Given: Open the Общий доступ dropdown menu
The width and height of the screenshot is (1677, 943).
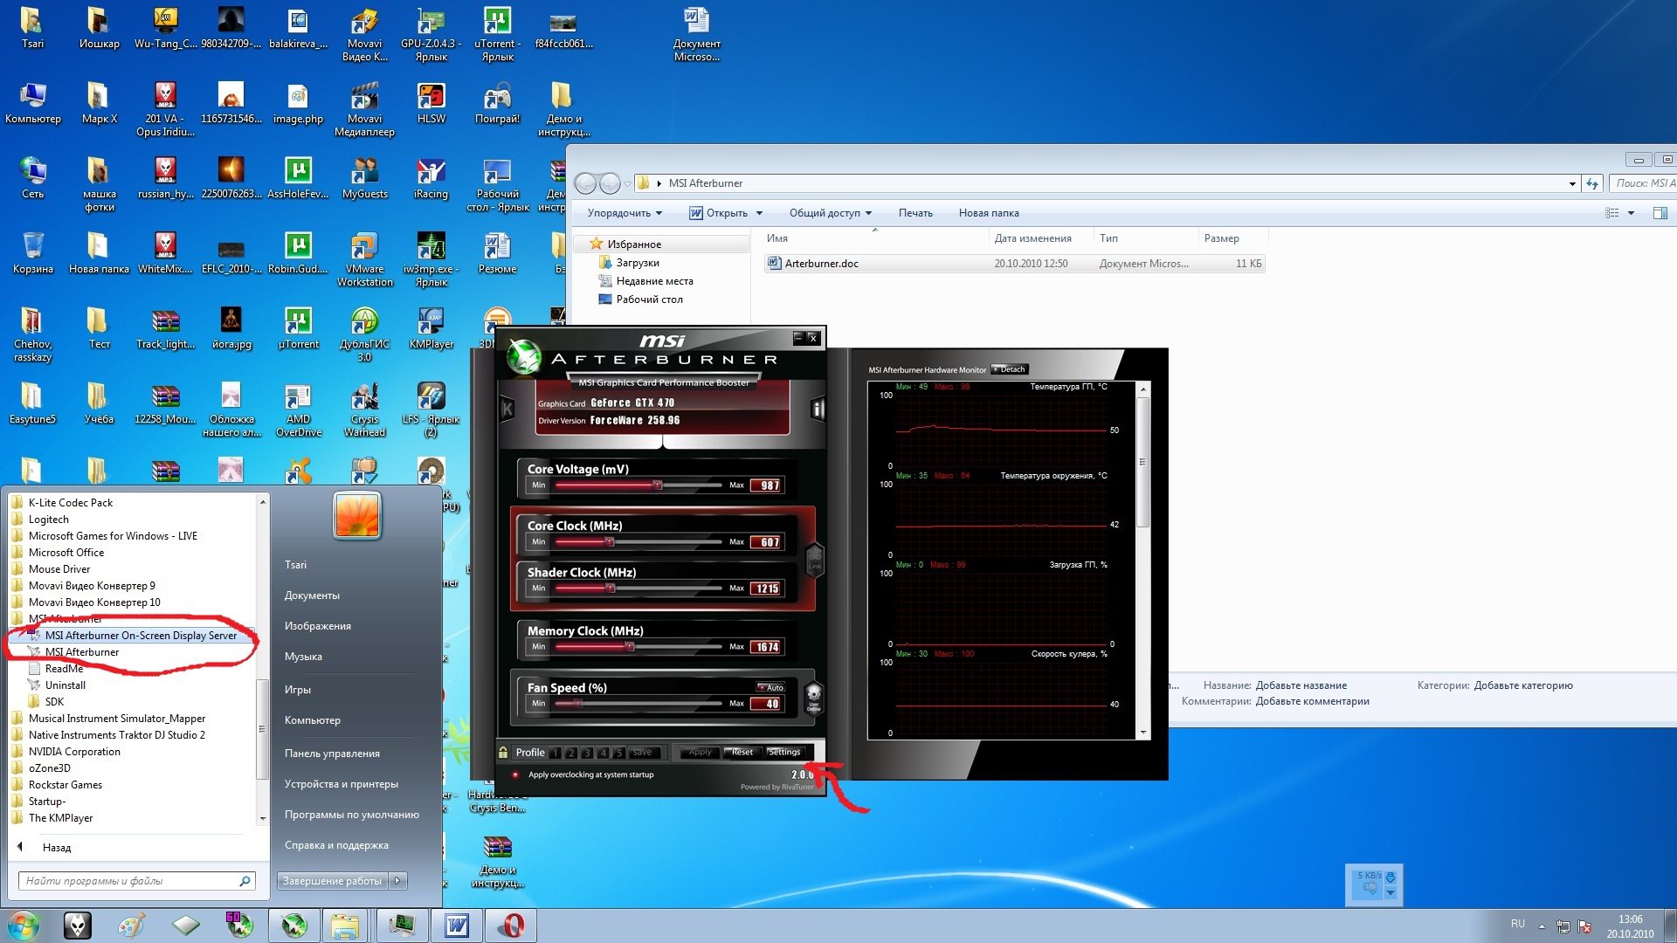Looking at the screenshot, I should (x=830, y=213).
